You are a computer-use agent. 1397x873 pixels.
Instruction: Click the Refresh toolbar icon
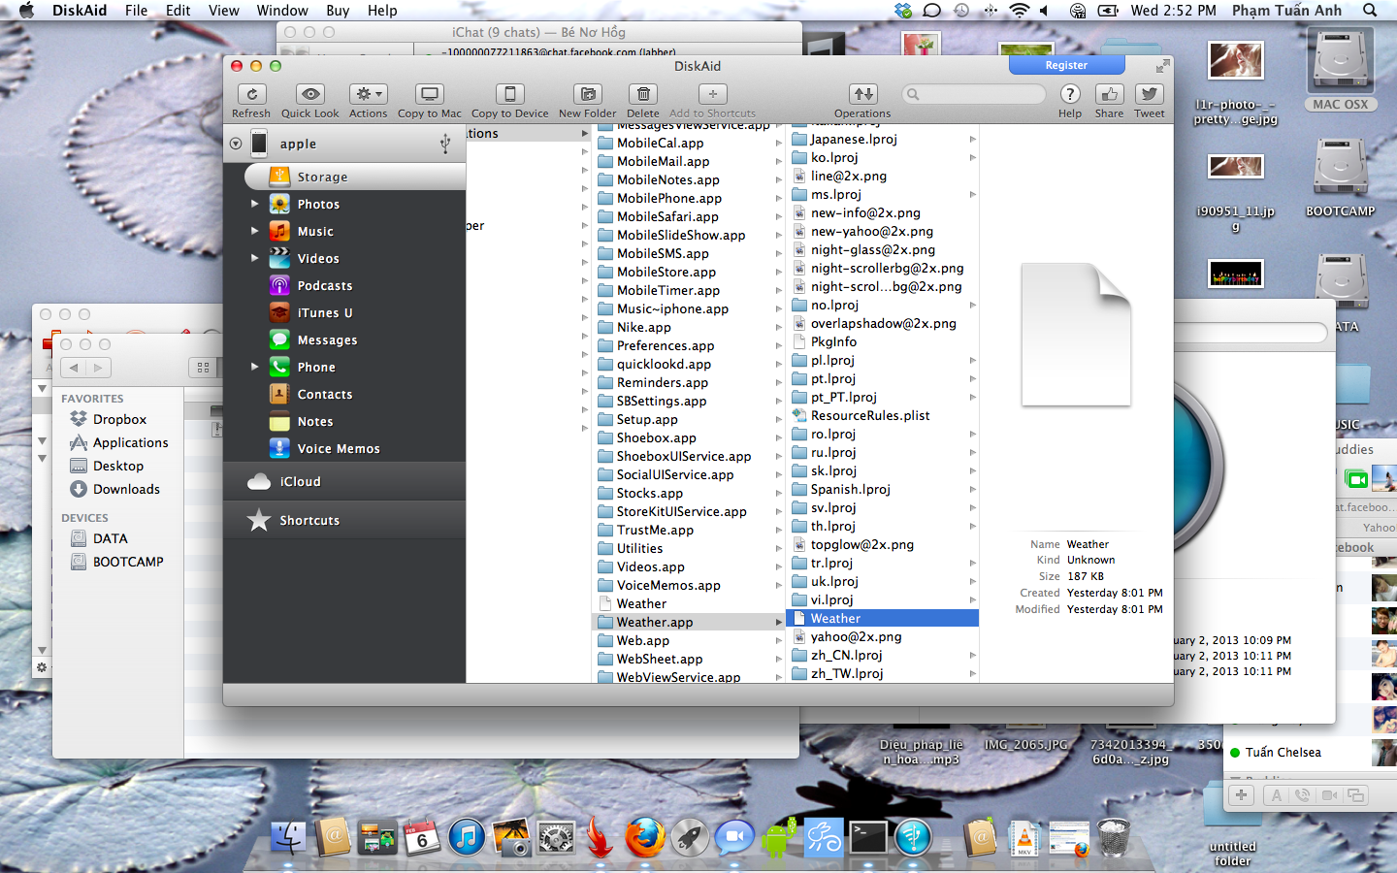click(x=251, y=94)
